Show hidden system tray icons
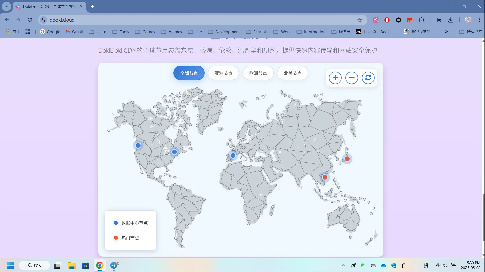Viewport: 485px width, 272px height. (x=343, y=265)
